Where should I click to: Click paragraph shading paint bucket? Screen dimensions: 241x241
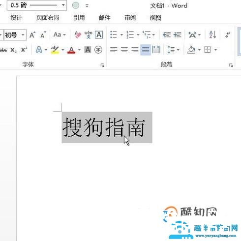[x=191, y=50]
